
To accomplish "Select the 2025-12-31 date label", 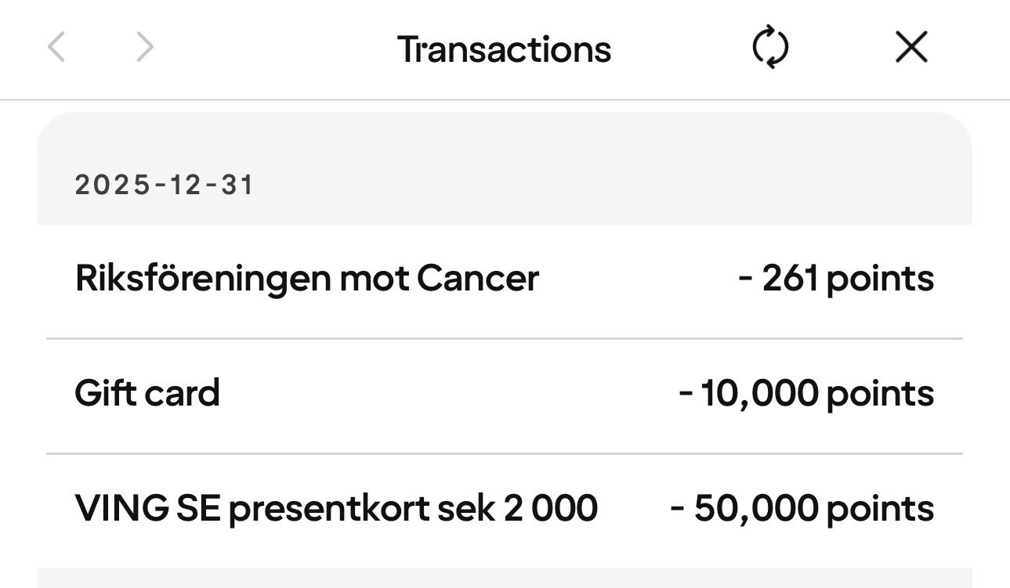I will (x=165, y=186).
